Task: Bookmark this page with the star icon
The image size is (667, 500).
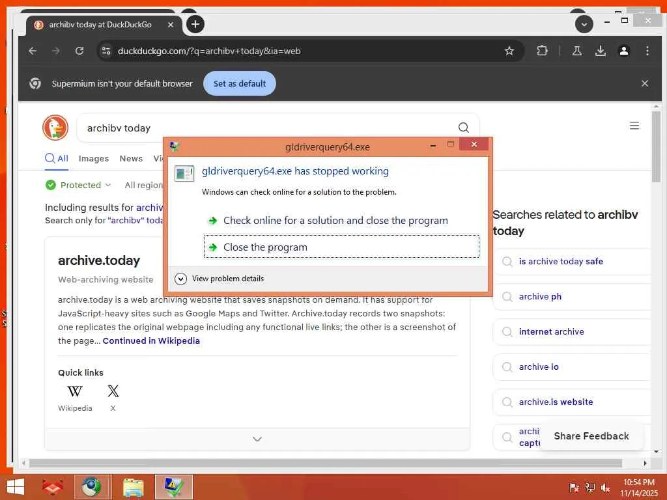Action: click(x=509, y=51)
